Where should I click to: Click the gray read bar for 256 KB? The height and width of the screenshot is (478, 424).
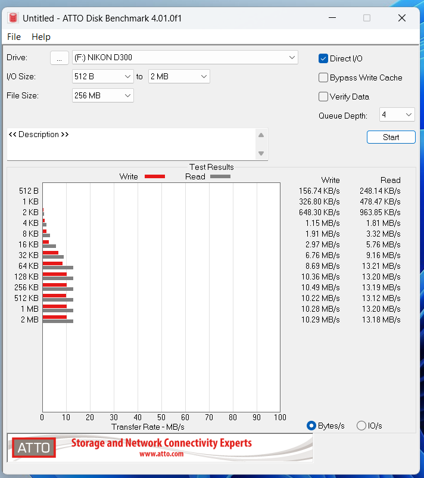(x=58, y=289)
